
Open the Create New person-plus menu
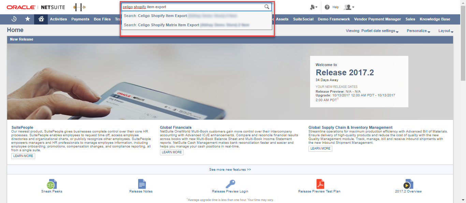click(x=314, y=7)
